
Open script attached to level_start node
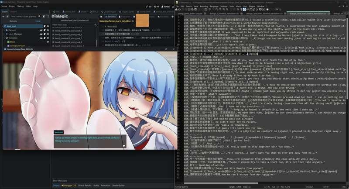point(44,26)
